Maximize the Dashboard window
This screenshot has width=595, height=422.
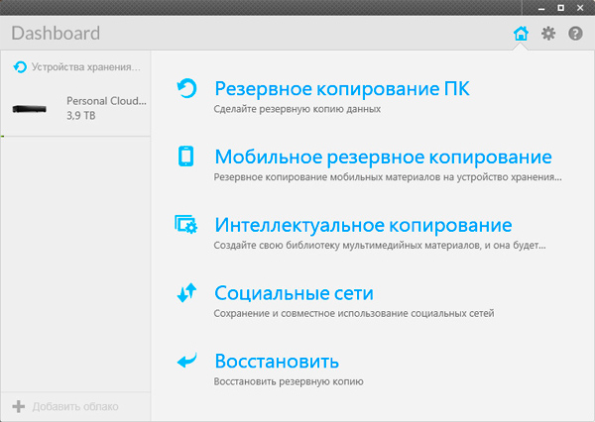click(560, 8)
